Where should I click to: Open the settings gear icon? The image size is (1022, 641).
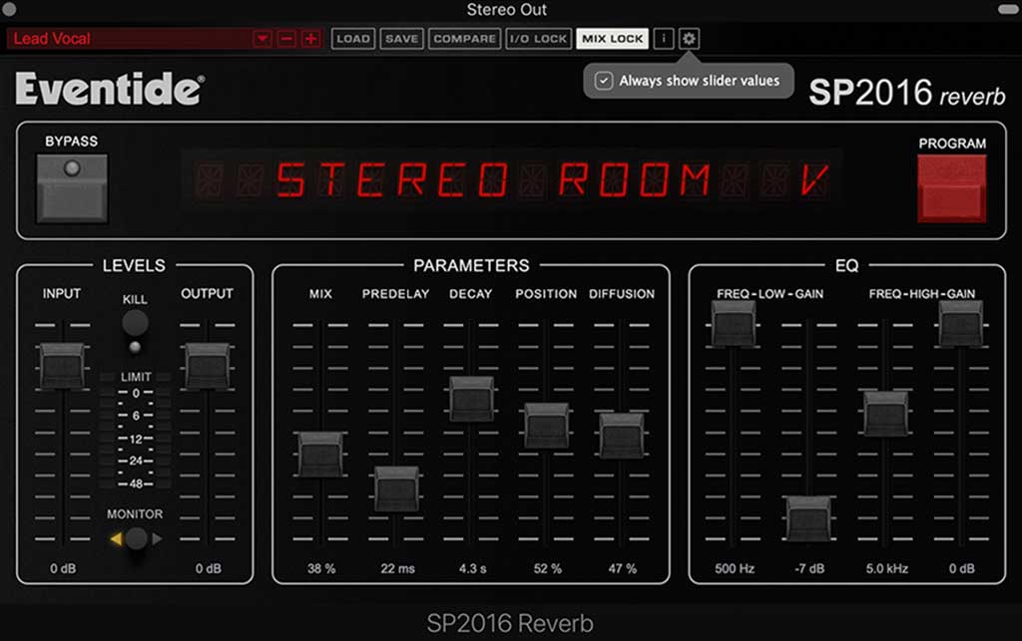[690, 39]
